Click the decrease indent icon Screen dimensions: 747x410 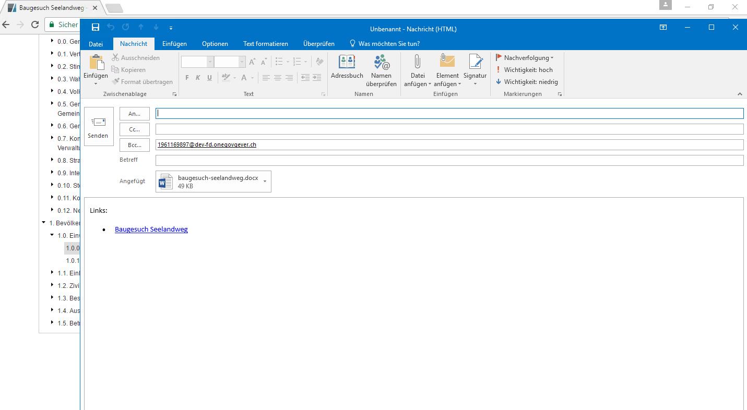[305, 78]
